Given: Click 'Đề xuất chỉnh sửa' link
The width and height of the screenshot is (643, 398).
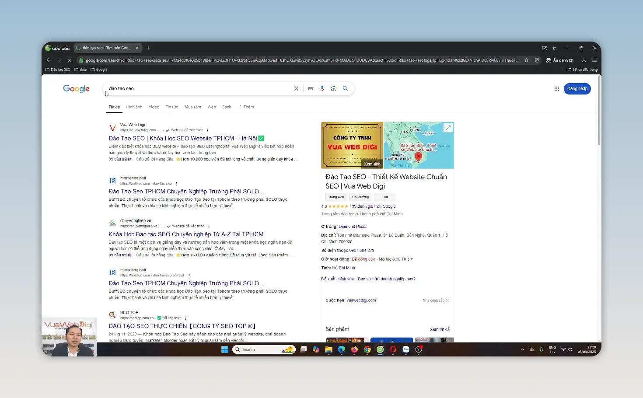Looking at the screenshot, I should [338, 279].
